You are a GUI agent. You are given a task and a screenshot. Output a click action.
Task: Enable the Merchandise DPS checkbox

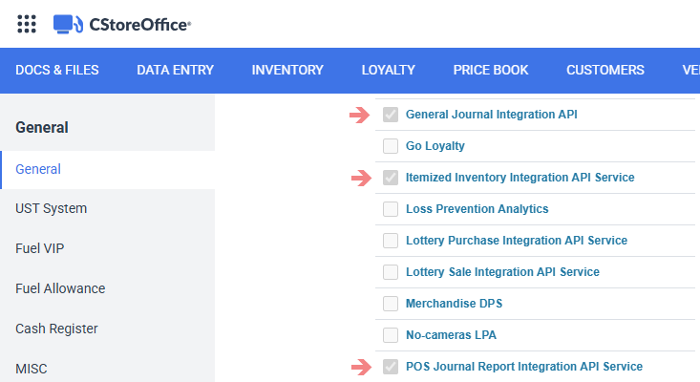pyautogui.click(x=391, y=304)
